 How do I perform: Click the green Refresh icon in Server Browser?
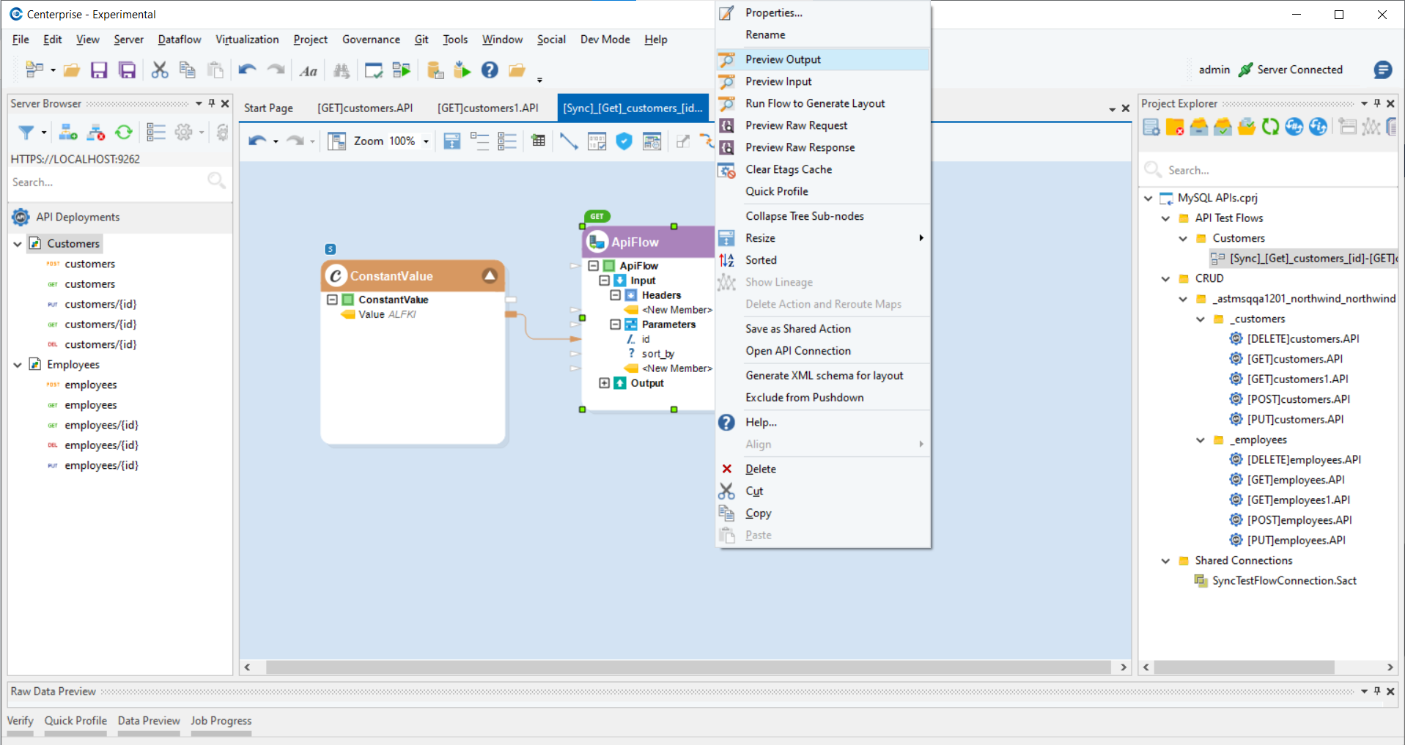[x=124, y=133]
